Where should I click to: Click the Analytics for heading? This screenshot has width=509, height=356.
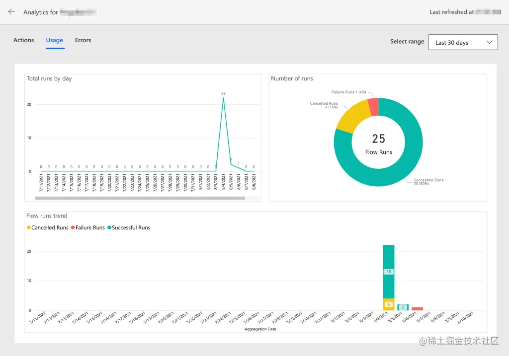[41, 12]
